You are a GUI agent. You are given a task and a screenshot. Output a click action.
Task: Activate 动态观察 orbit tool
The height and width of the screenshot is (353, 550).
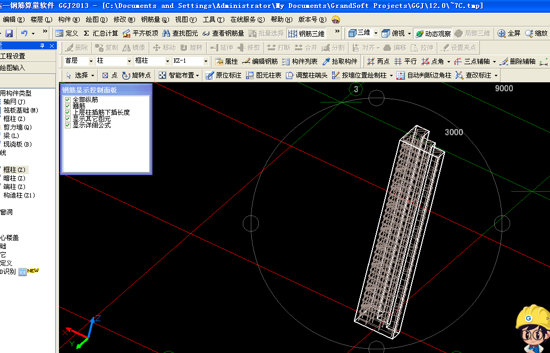[x=433, y=33]
